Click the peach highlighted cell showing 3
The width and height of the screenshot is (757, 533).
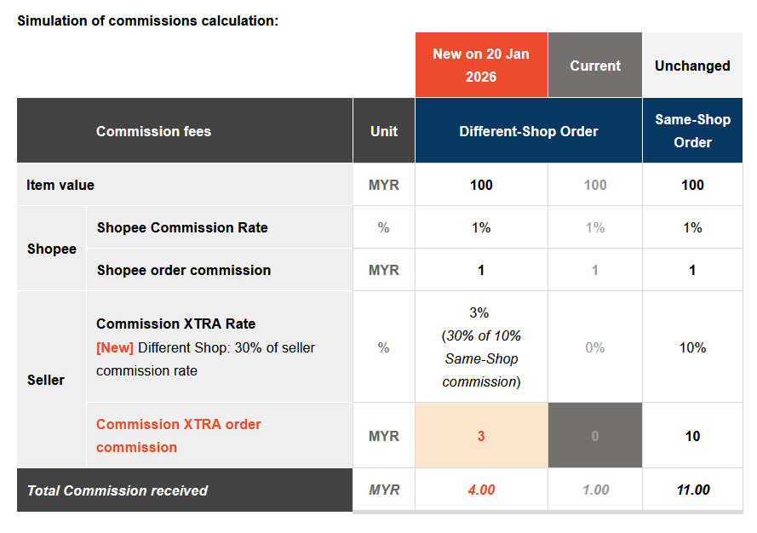(481, 436)
